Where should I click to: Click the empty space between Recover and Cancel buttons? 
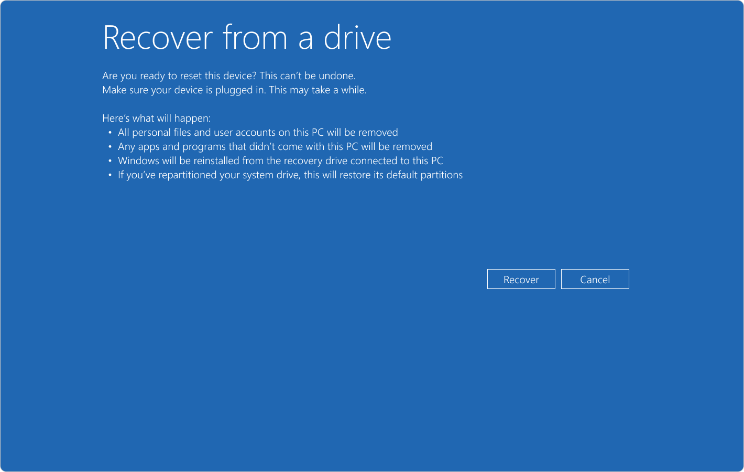(558, 279)
